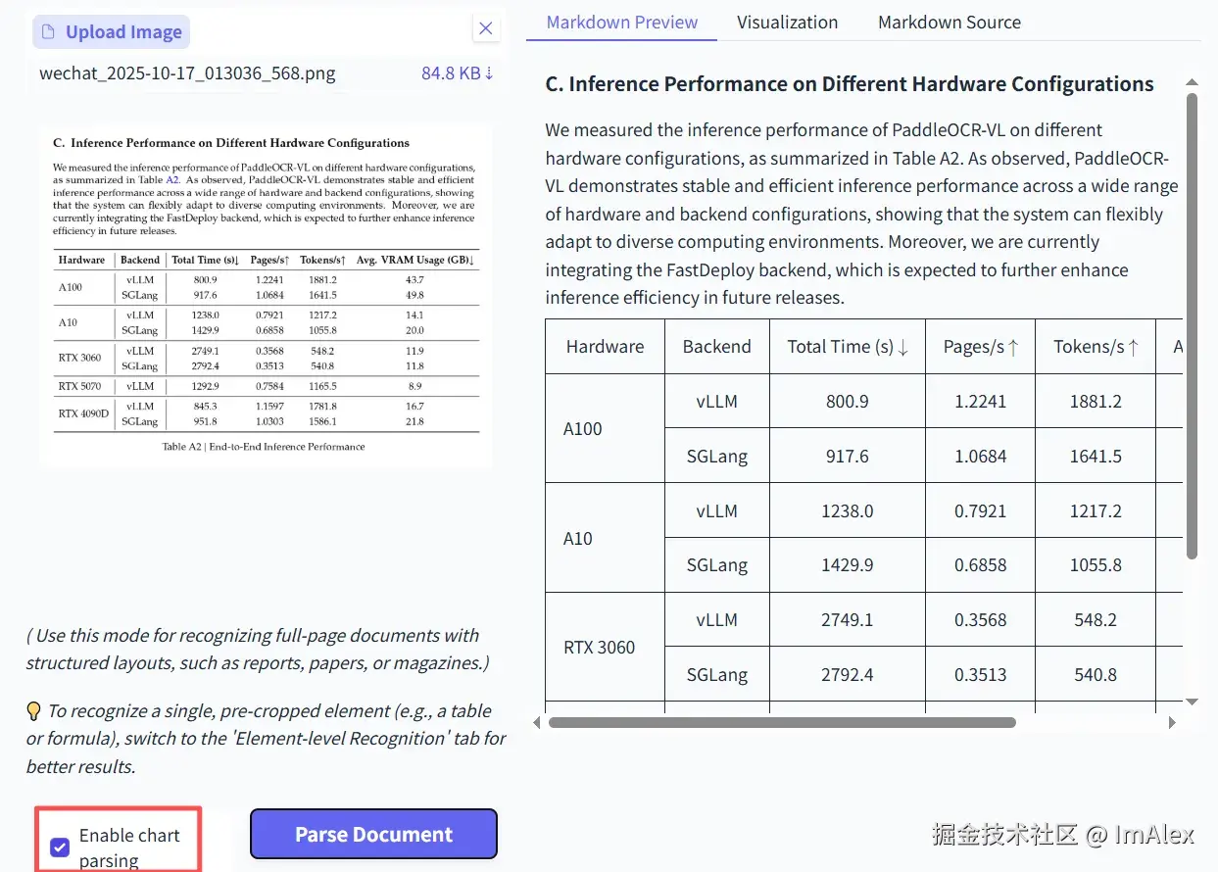The image size is (1218, 872).
Task: Click the uploaded document image preview
Action: click(266, 295)
